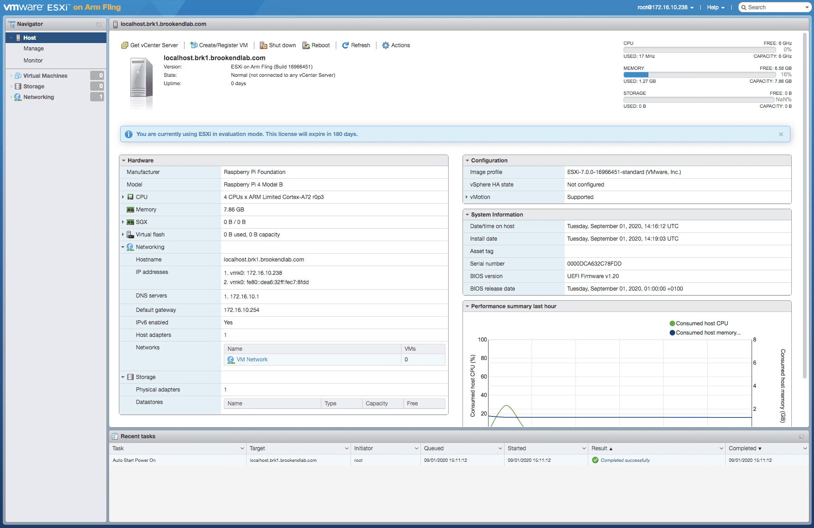
Task: Open the Help menu
Action: pos(715,7)
